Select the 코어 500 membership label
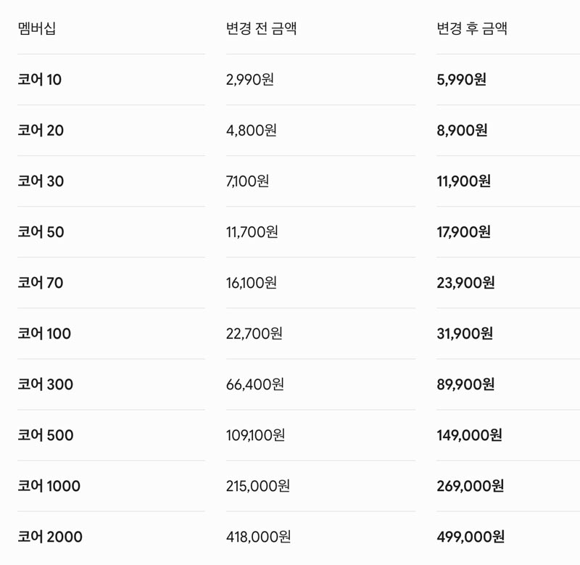 coord(46,435)
